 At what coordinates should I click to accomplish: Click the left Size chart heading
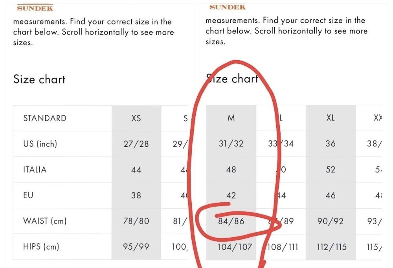[x=39, y=79]
